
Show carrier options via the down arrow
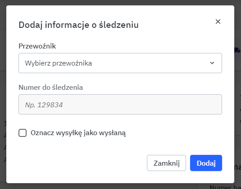[x=212, y=63]
